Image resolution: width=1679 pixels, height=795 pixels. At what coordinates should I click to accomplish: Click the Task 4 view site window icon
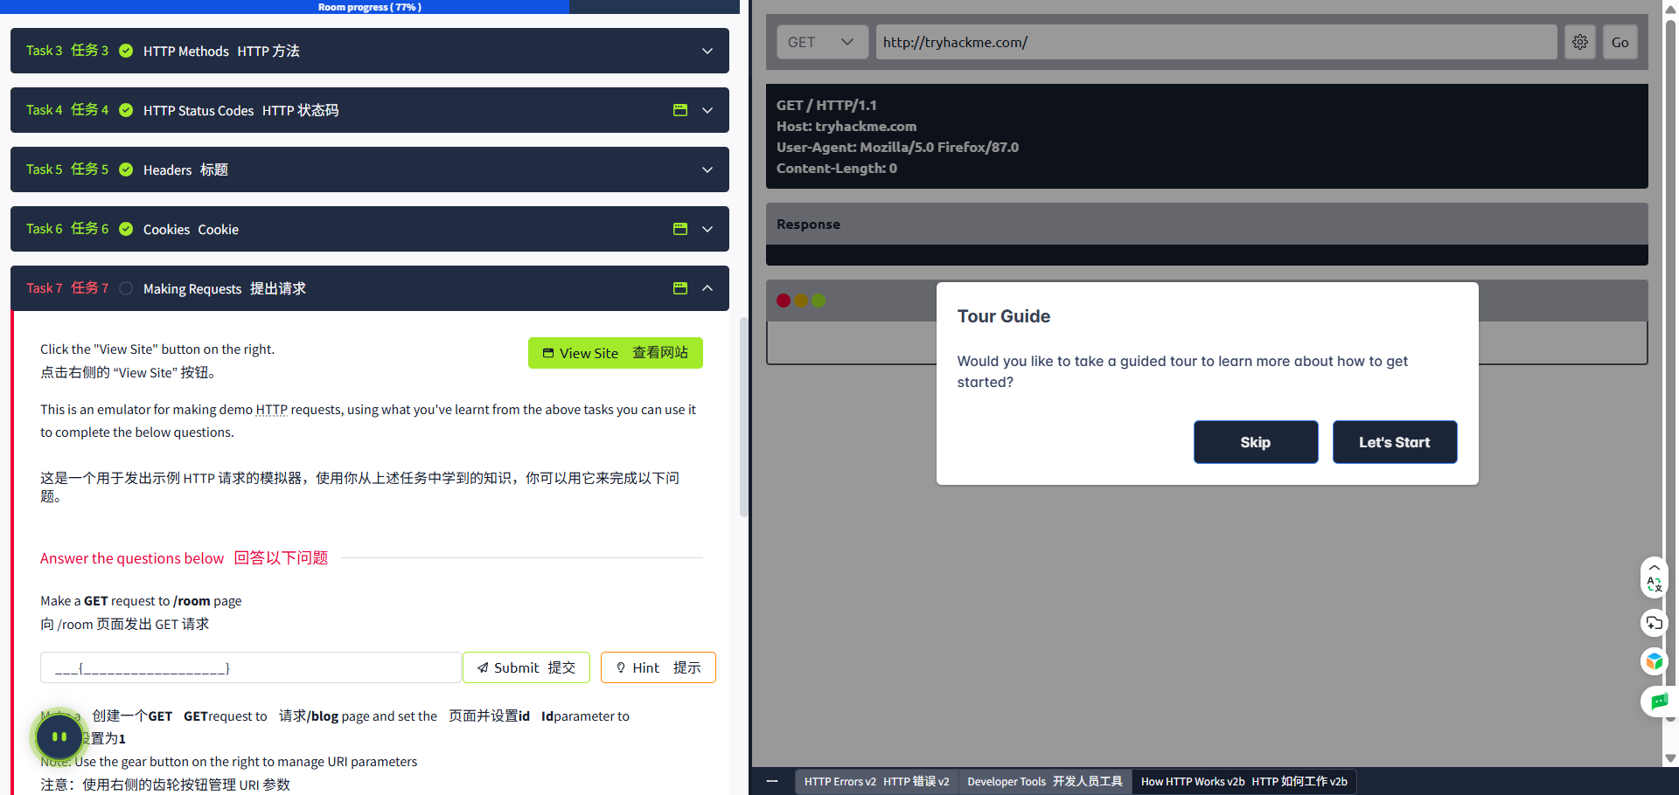click(680, 110)
